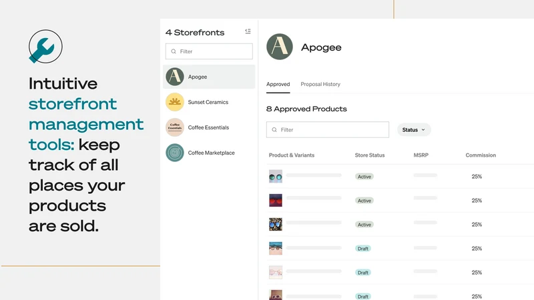Select the Coffee Marketplace storefront

coord(209,153)
